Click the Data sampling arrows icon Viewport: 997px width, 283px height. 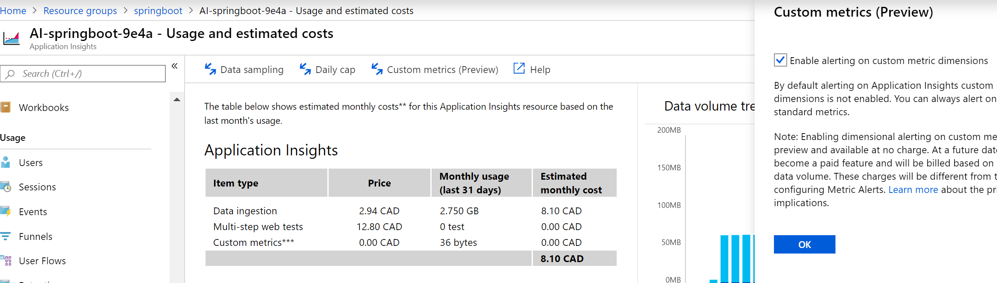pyautogui.click(x=210, y=69)
